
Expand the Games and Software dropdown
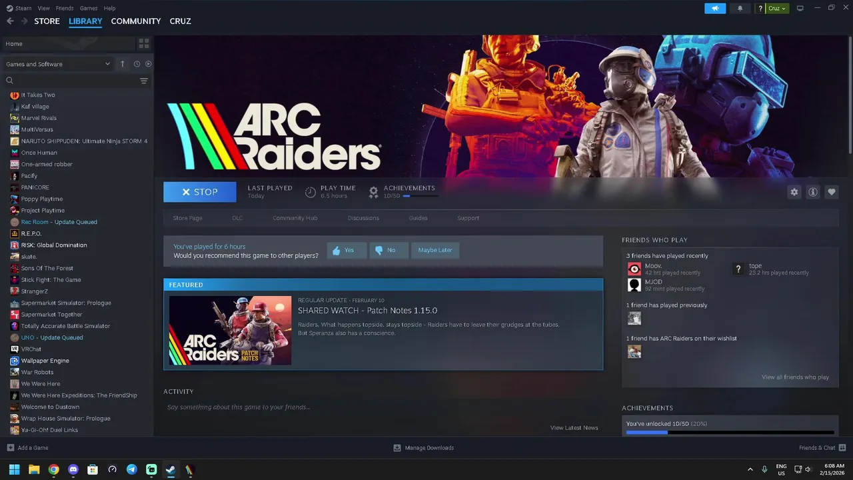pos(59,64)
